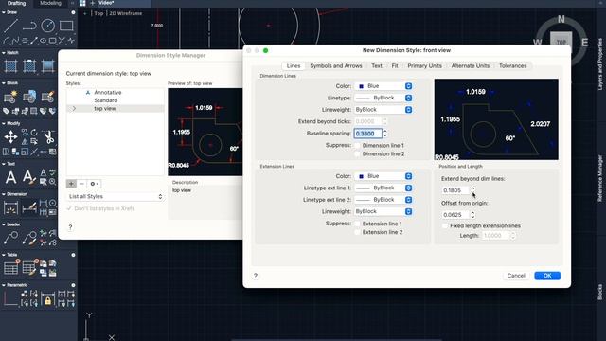Viewport: 606px width, 341px height.
Task: Collapse the Dimension panel section
Action: (x=4, y=194)
